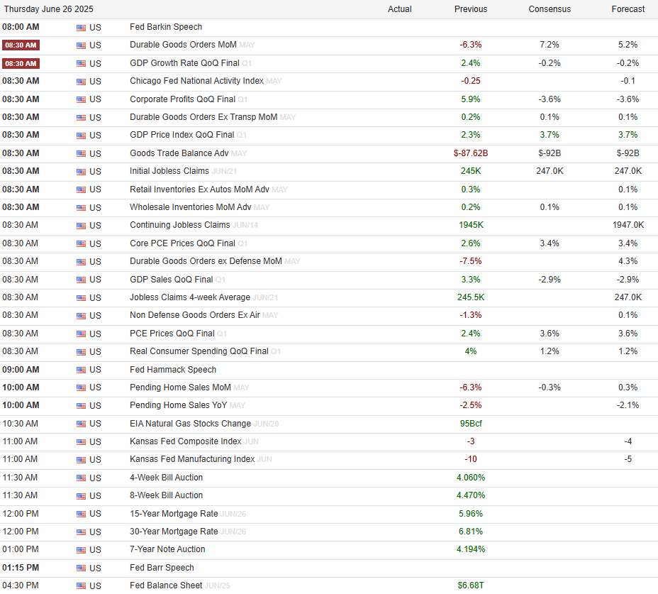658x594 pixels.
Task: Open Pending Home Sales MoM
Action: [180, 387]
